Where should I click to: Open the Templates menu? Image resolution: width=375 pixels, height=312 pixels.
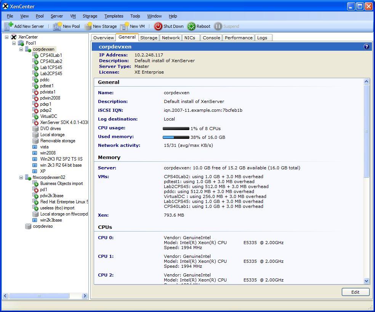tap(114, 16)
